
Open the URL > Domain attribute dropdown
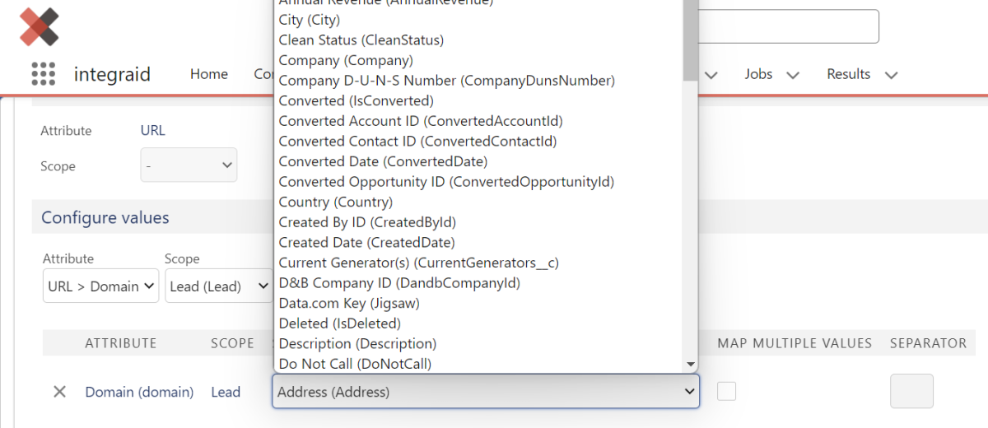[100, 286]
